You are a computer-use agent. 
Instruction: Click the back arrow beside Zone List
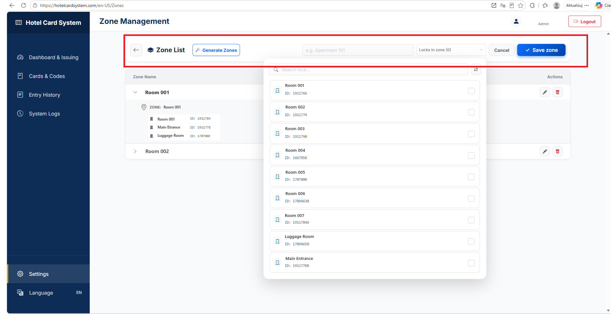pyautogui.click(x=136, y=50)
